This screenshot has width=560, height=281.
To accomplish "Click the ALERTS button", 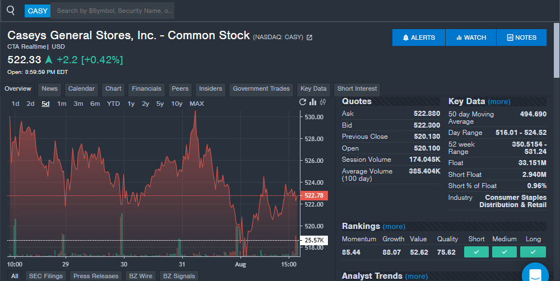I will [419, 38].
